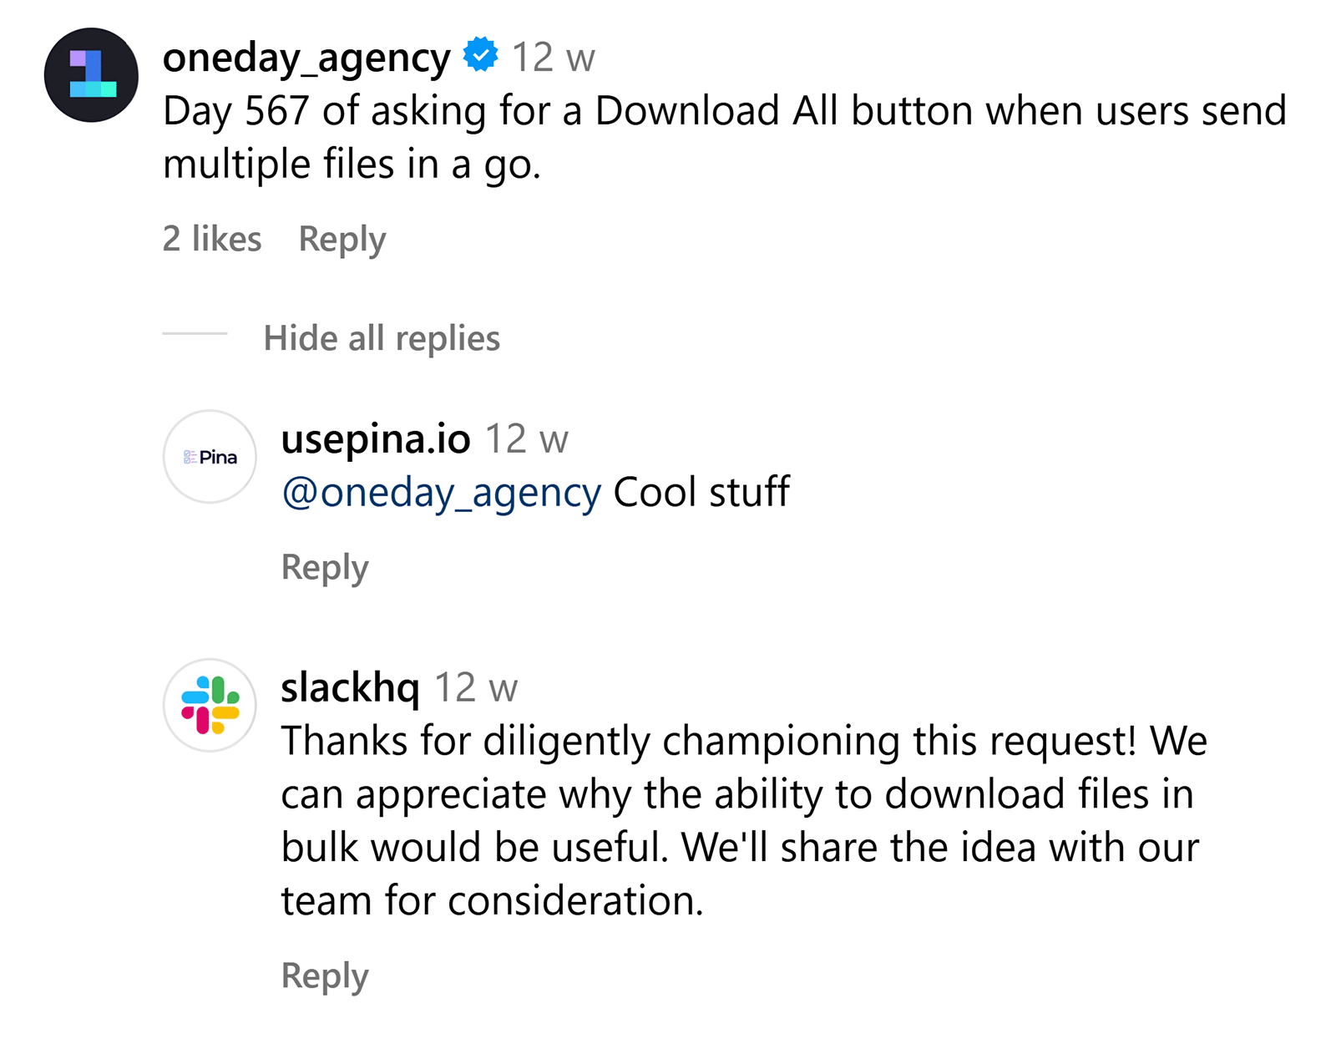View the 2 likes on the comment

(211, 238)
